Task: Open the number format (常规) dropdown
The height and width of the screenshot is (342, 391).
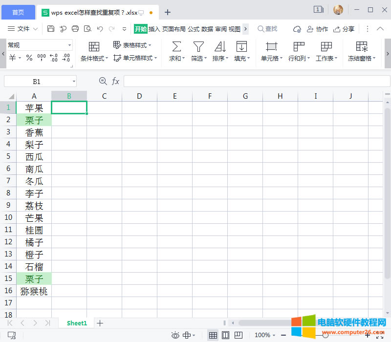Action: click(69, 45)
